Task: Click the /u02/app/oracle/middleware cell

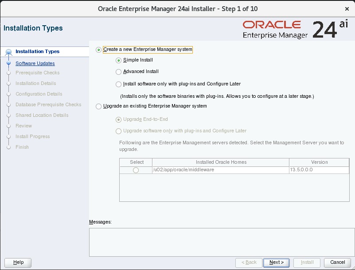Action: [x=221, y=170]
